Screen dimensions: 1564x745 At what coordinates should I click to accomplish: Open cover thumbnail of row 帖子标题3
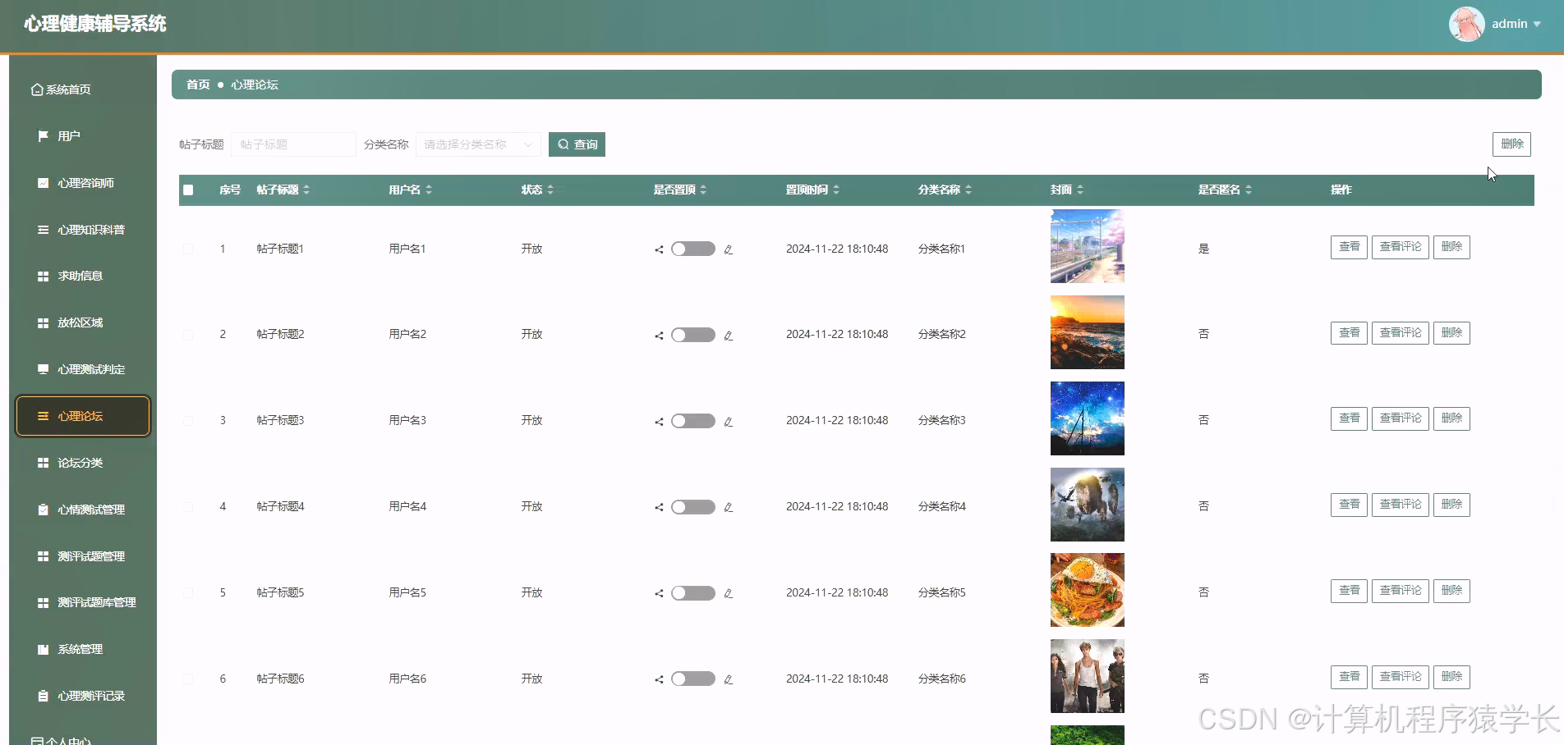(1088, 418)
